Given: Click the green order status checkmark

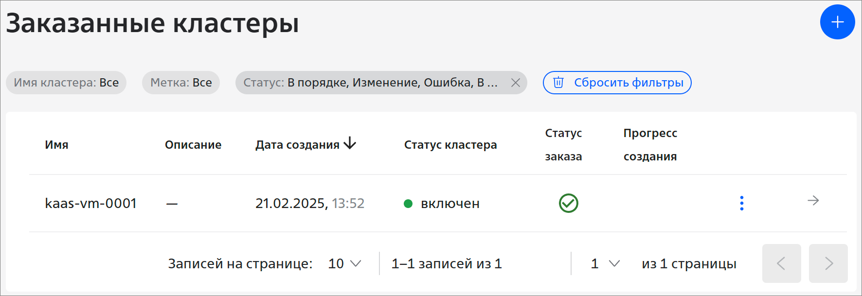Looking at the screenshot, I should coord(568,203).
